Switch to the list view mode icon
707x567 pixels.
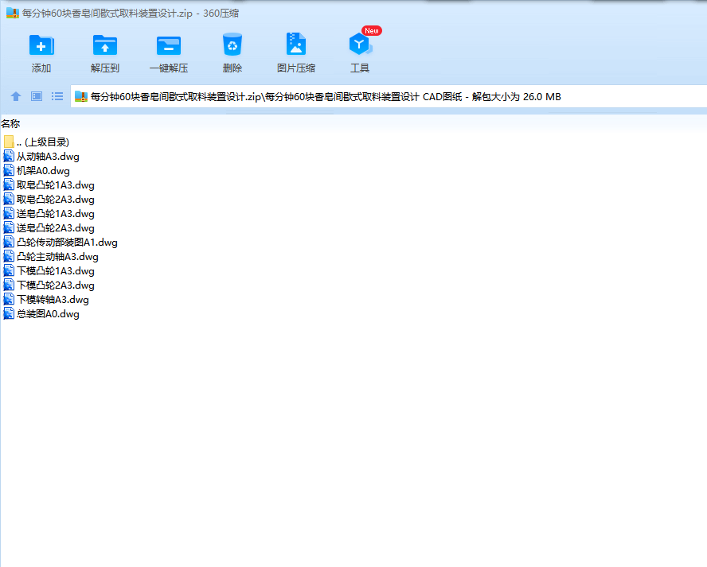[x=57, y=96]
